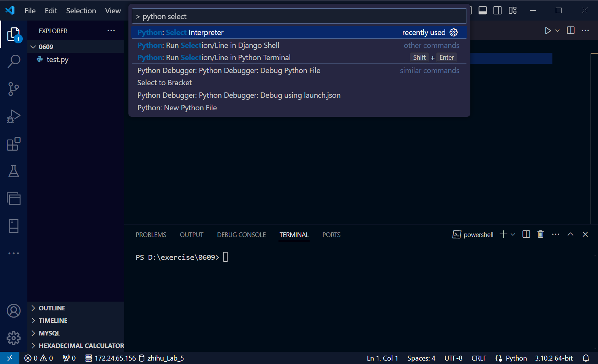Split the editor right

(x=571, y=30)
